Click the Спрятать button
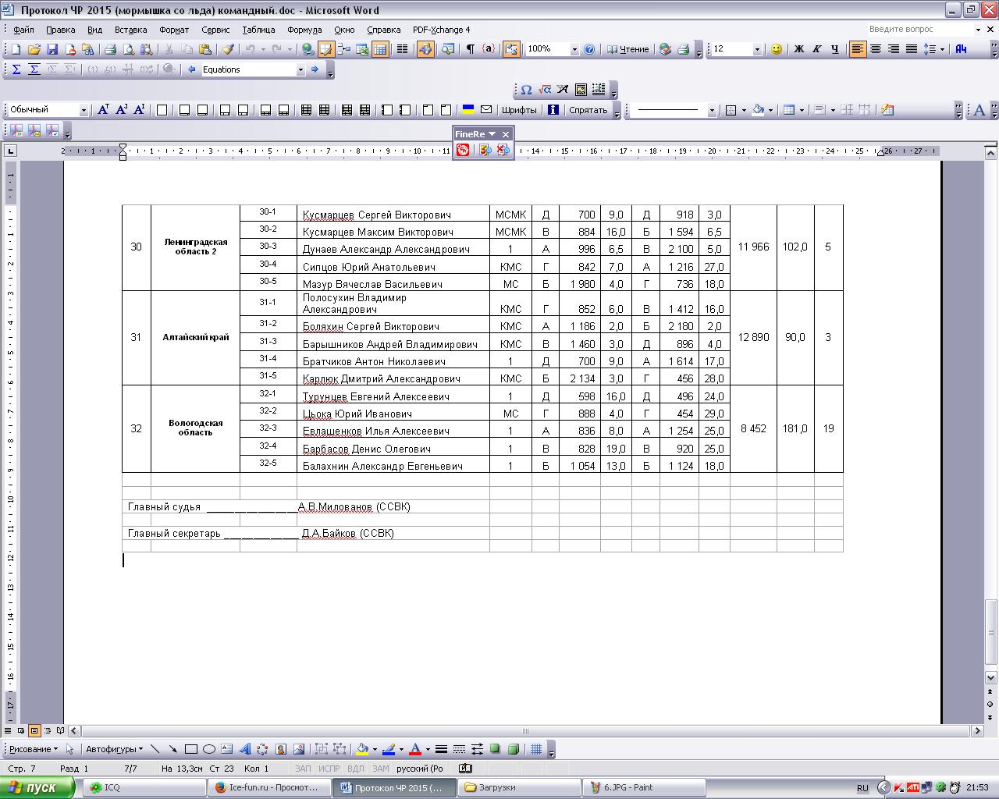999x799 pixels. pos(588,110)
